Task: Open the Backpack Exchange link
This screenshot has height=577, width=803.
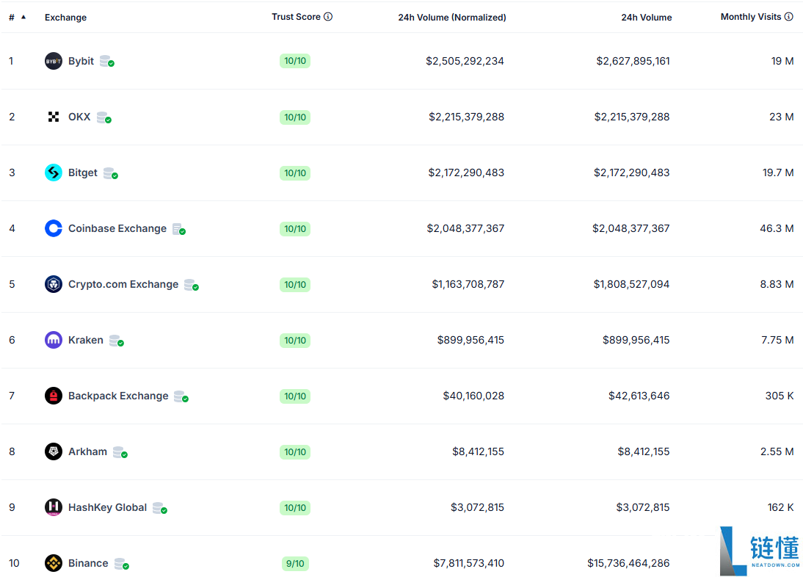Action: (118, 396)
